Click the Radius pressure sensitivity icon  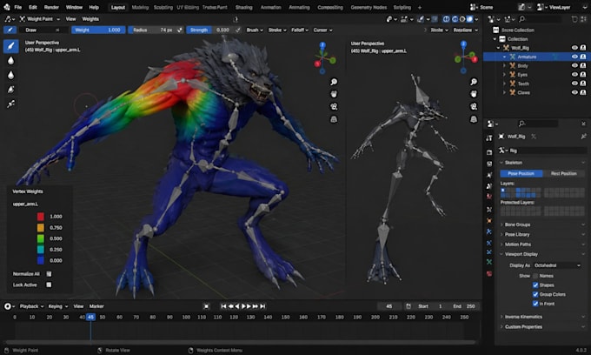coord(180,30)
